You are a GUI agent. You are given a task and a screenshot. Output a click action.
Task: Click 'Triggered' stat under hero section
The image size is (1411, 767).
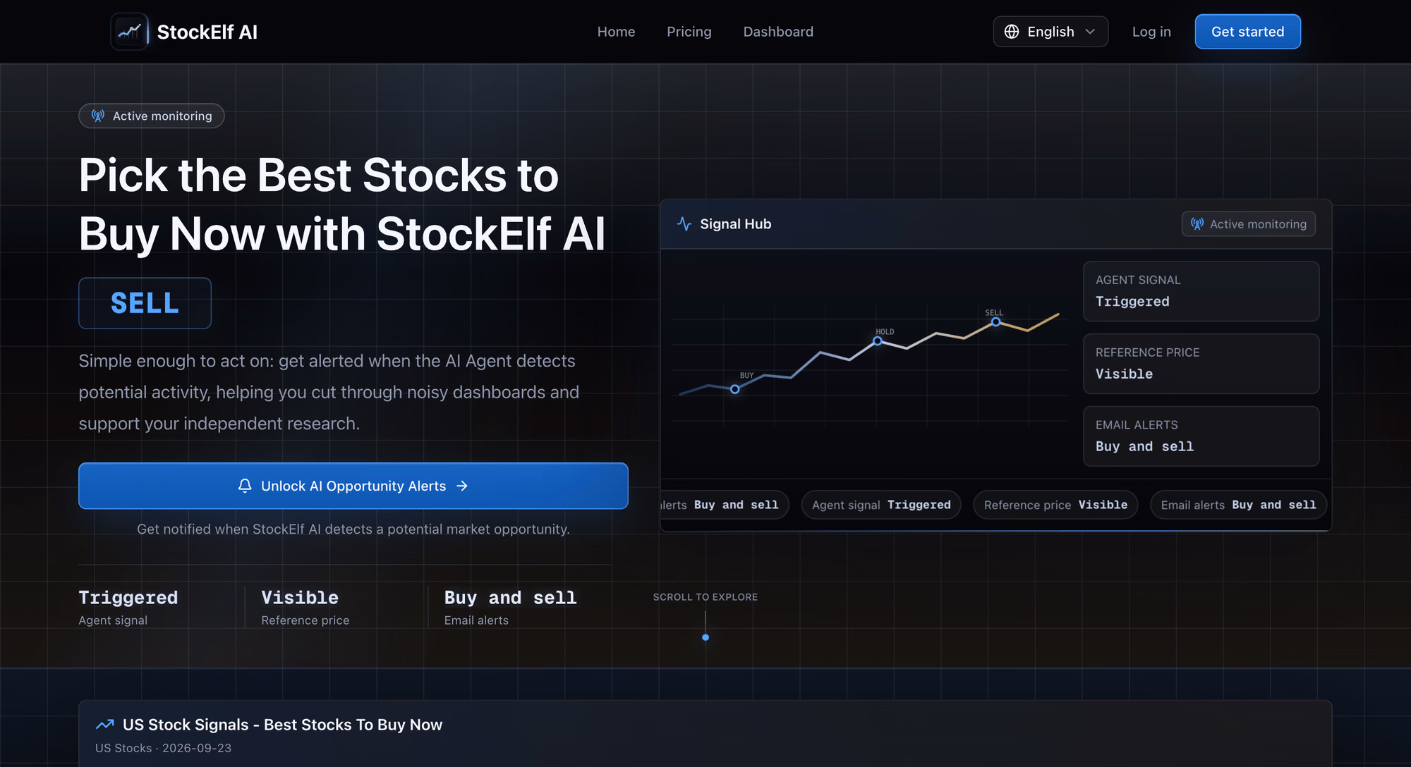point(128,607)
